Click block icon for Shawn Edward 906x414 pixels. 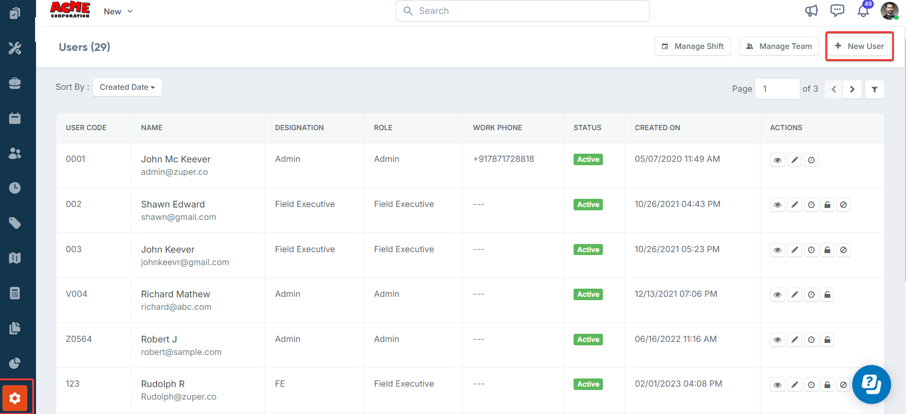coord(843,205)
